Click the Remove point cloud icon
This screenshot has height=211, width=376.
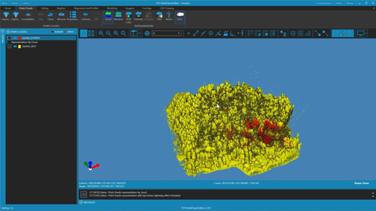tap(61, 16)
